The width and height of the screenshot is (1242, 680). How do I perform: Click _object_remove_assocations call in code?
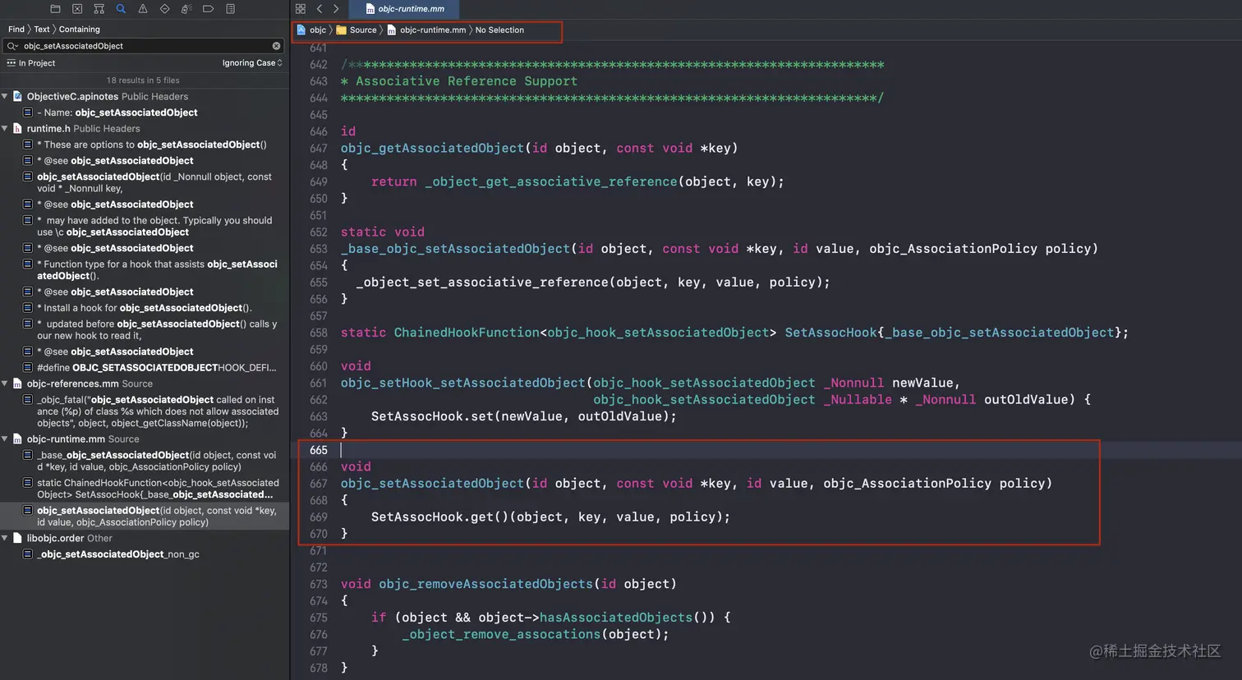coord(501,635)
